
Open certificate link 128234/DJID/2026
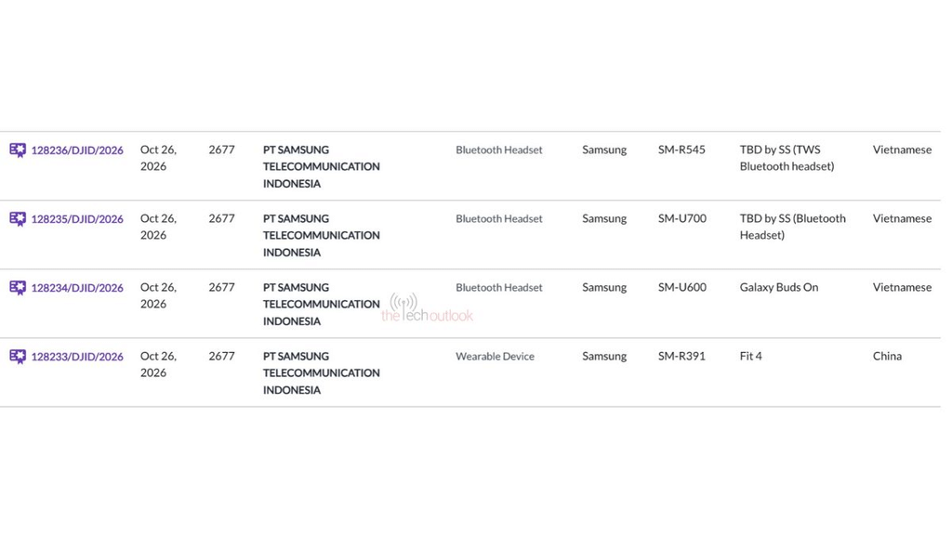77,288
